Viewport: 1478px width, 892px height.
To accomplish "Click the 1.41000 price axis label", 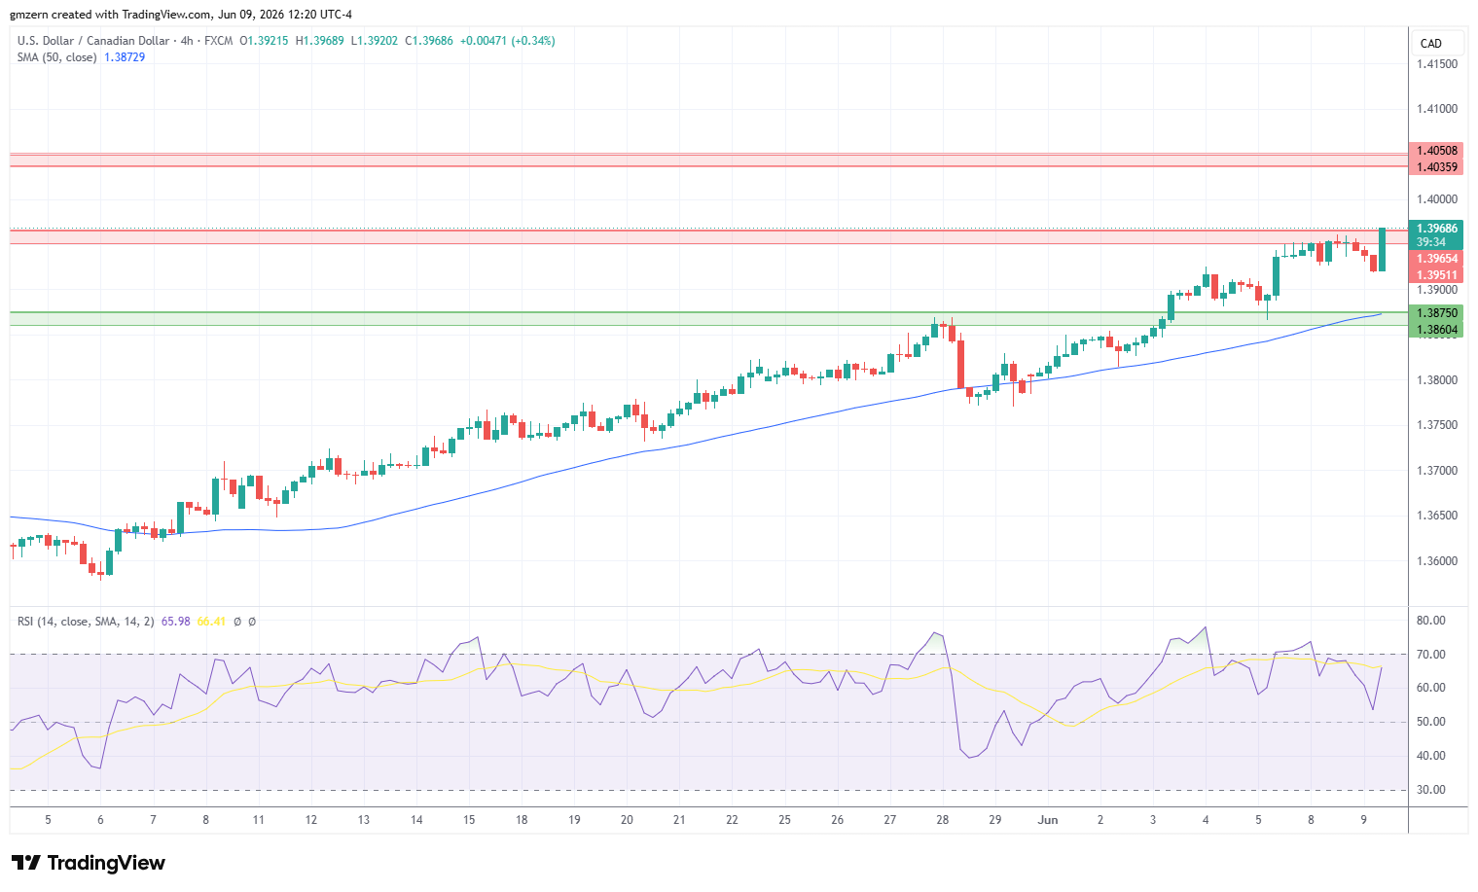I will [1437, 109].
